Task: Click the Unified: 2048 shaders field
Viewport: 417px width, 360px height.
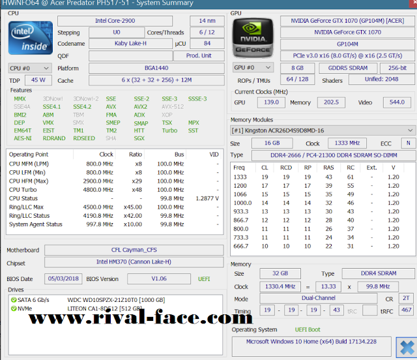Action: (381, 80)
